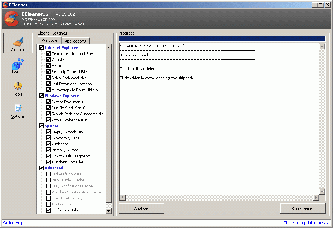Open the Options section
The height and width of the screenshot is (228, 333).
(18, 111)
